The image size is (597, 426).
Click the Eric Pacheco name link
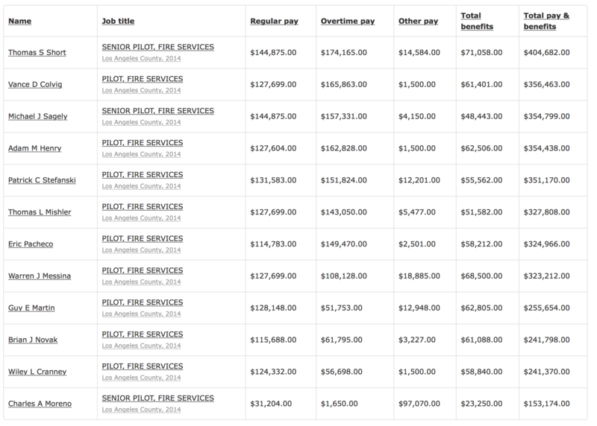click(29, 244)
